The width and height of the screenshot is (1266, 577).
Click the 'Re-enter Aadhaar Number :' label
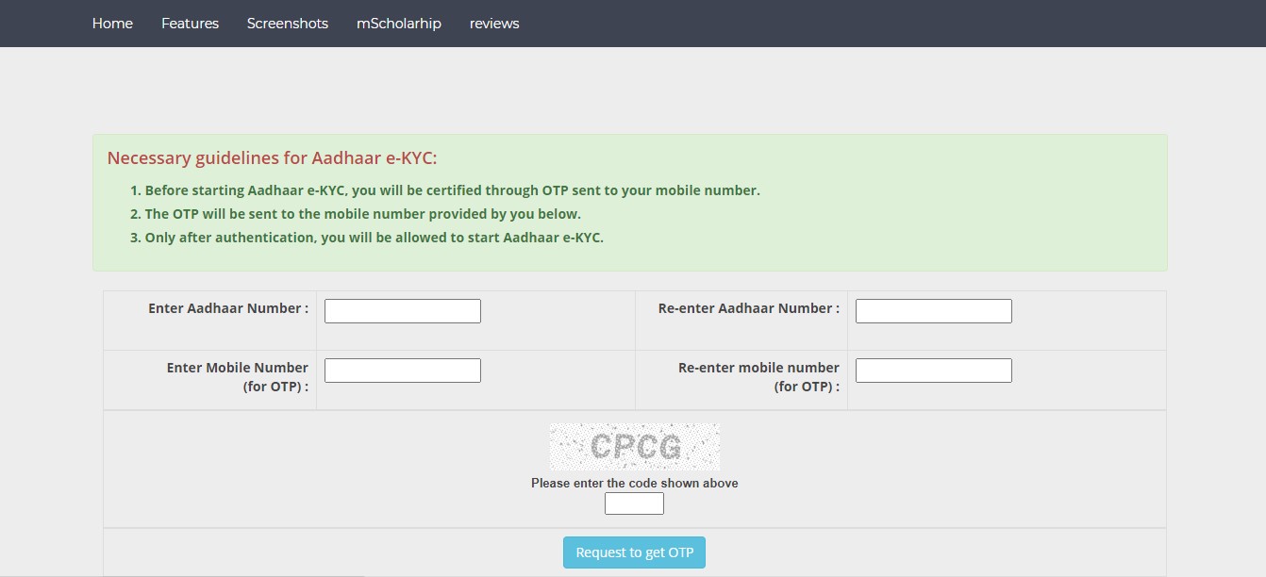pyautogui.click(x=749, y=308)
